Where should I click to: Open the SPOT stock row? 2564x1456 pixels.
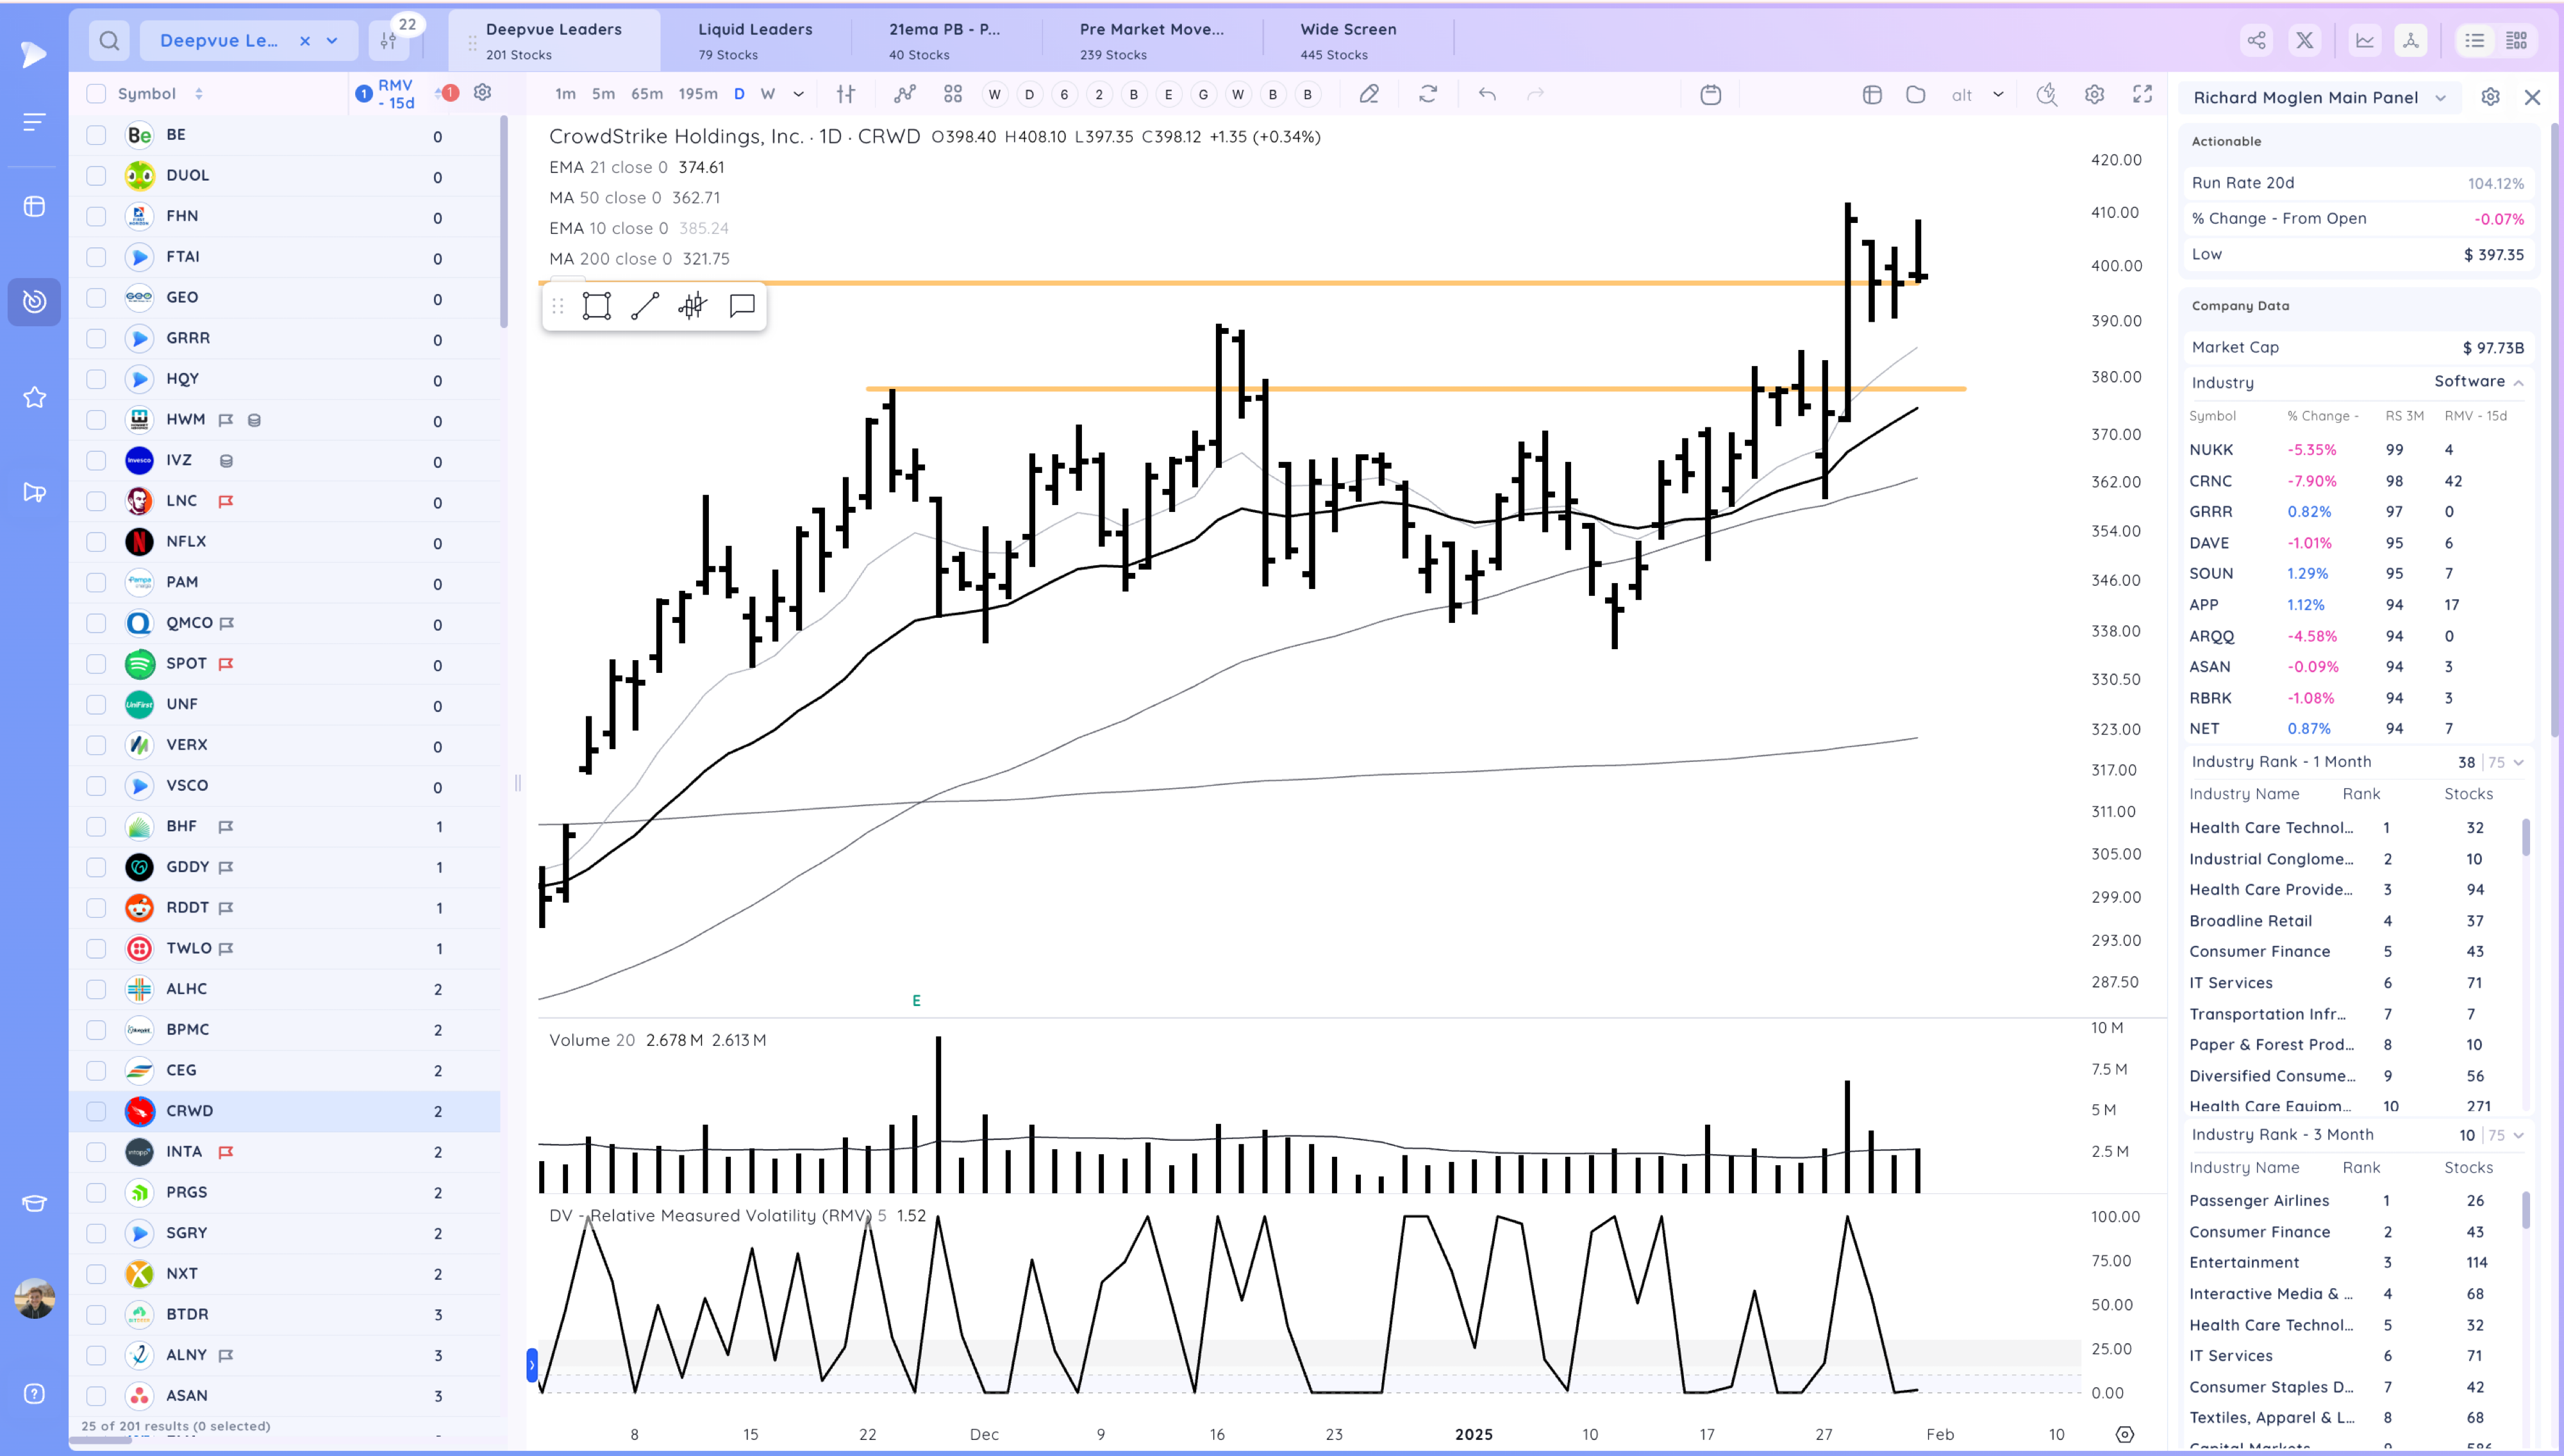click(x=186, y=664)
